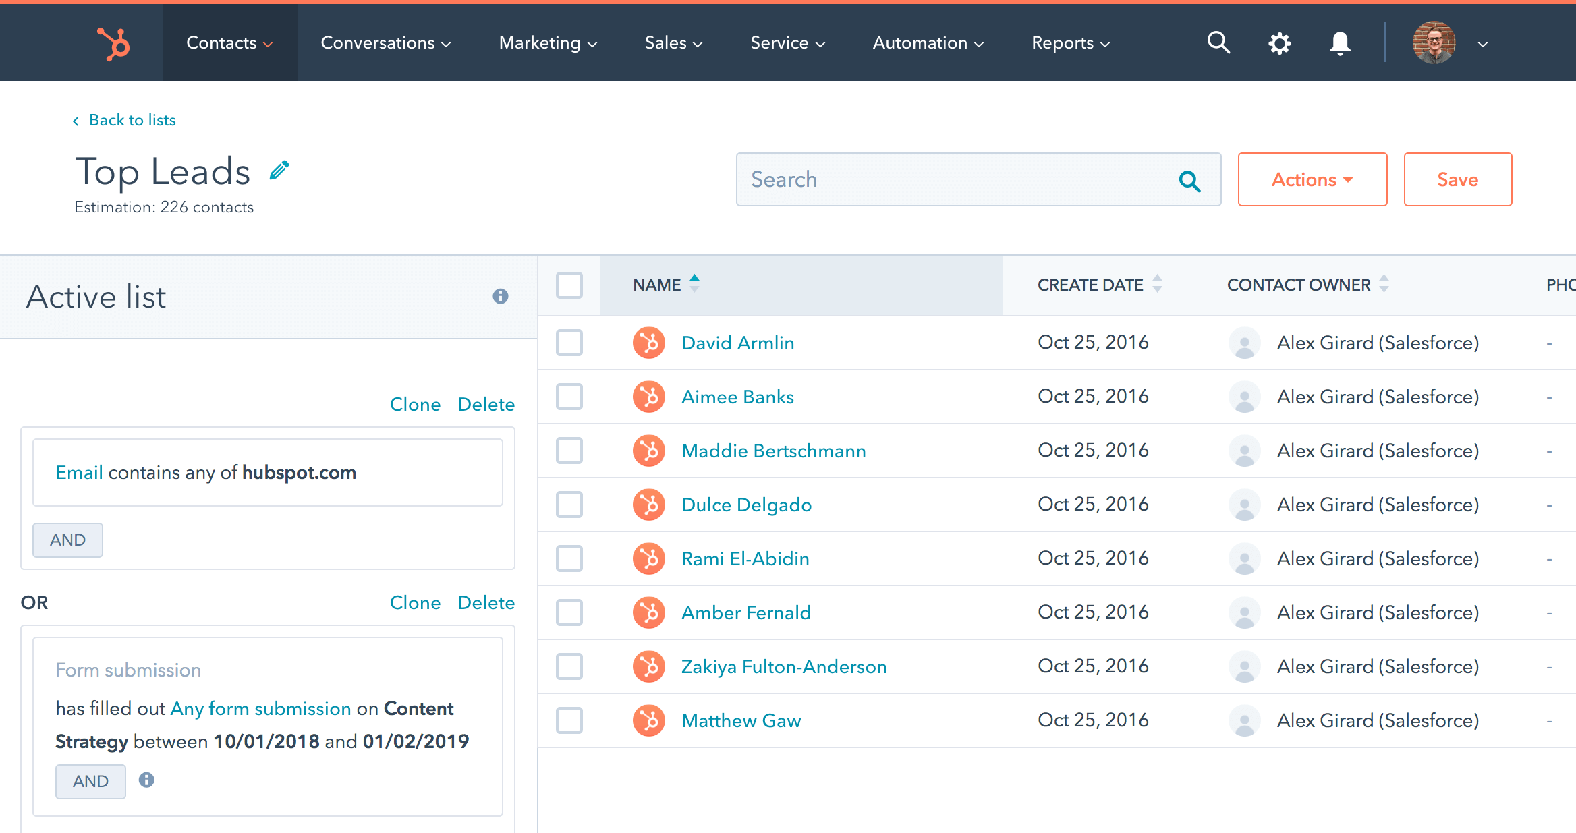Sort contacts by the Name column arrows

(x=694, y=284)
